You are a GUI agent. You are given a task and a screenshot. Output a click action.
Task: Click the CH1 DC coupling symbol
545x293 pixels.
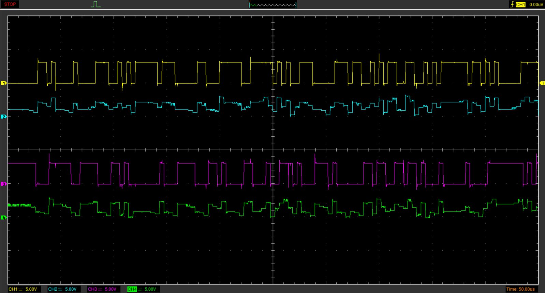tap(20, 289)
